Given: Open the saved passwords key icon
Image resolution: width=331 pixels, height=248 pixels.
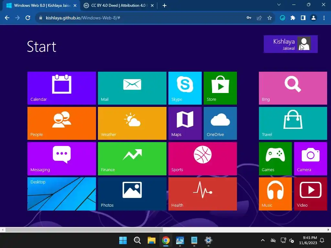Looking at the screenshot, I should point(249,18).
